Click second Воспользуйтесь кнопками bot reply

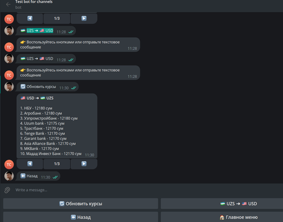coord(78,73)
